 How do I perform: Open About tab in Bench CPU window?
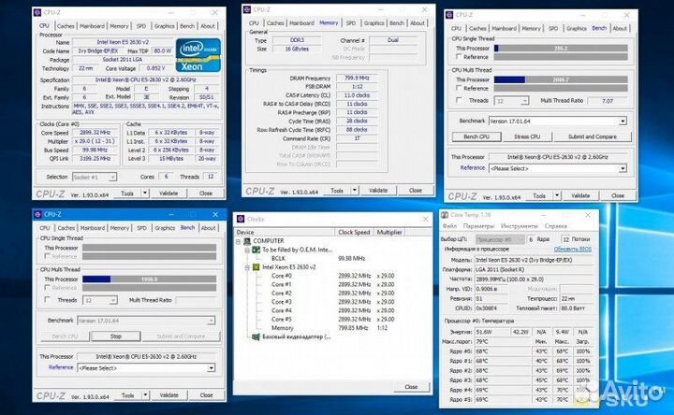pyautogui.click(x=620, y=28)
